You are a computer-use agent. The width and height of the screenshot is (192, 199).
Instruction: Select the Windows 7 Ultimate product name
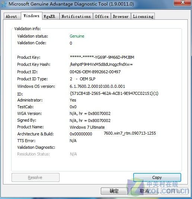(x=87, y=127)
